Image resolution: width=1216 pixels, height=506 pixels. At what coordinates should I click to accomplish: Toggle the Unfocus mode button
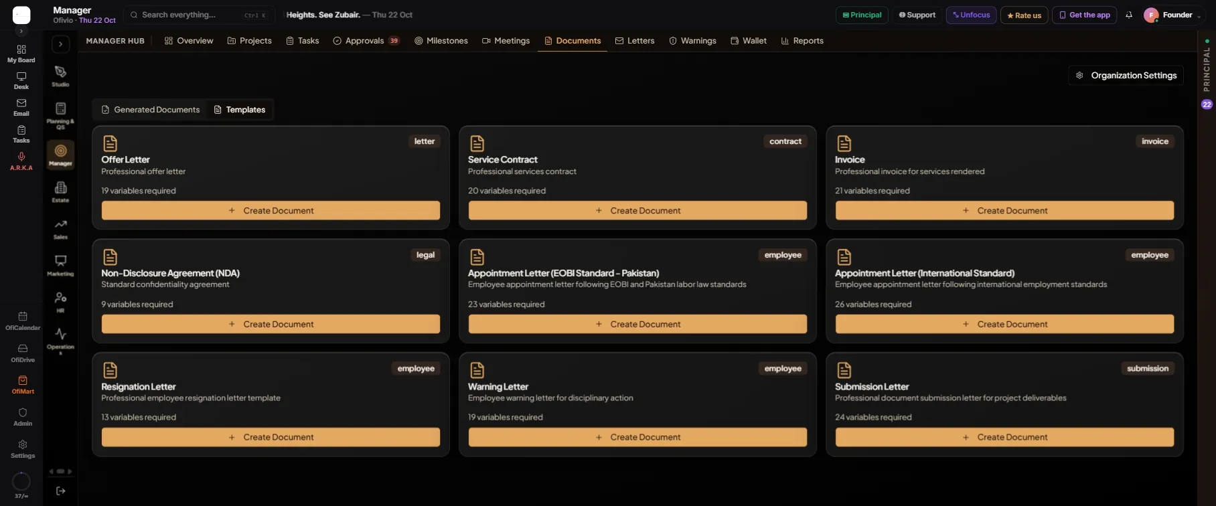972,15
